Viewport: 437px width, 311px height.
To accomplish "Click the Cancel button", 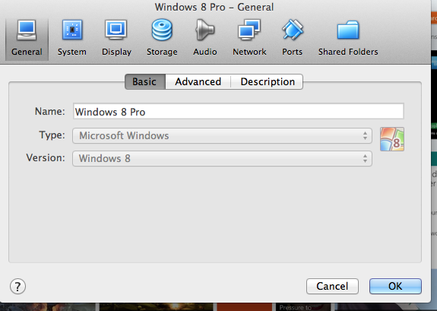I will pos(332,286).
